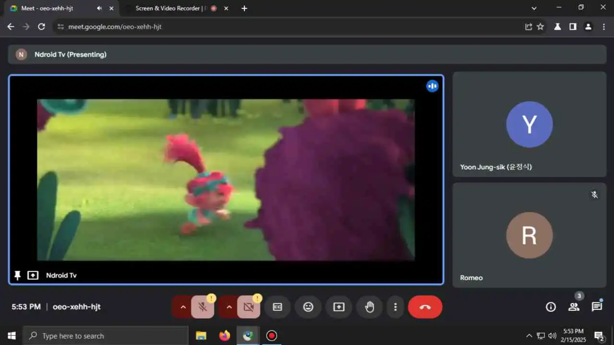Turn on captions in Meet

pos(277,307)
